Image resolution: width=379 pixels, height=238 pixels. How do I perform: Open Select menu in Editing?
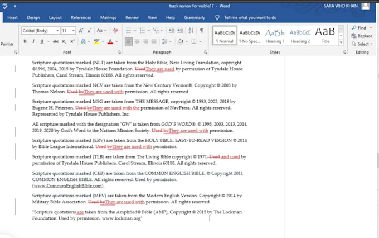pyautogui.click(x=362, y=44)
